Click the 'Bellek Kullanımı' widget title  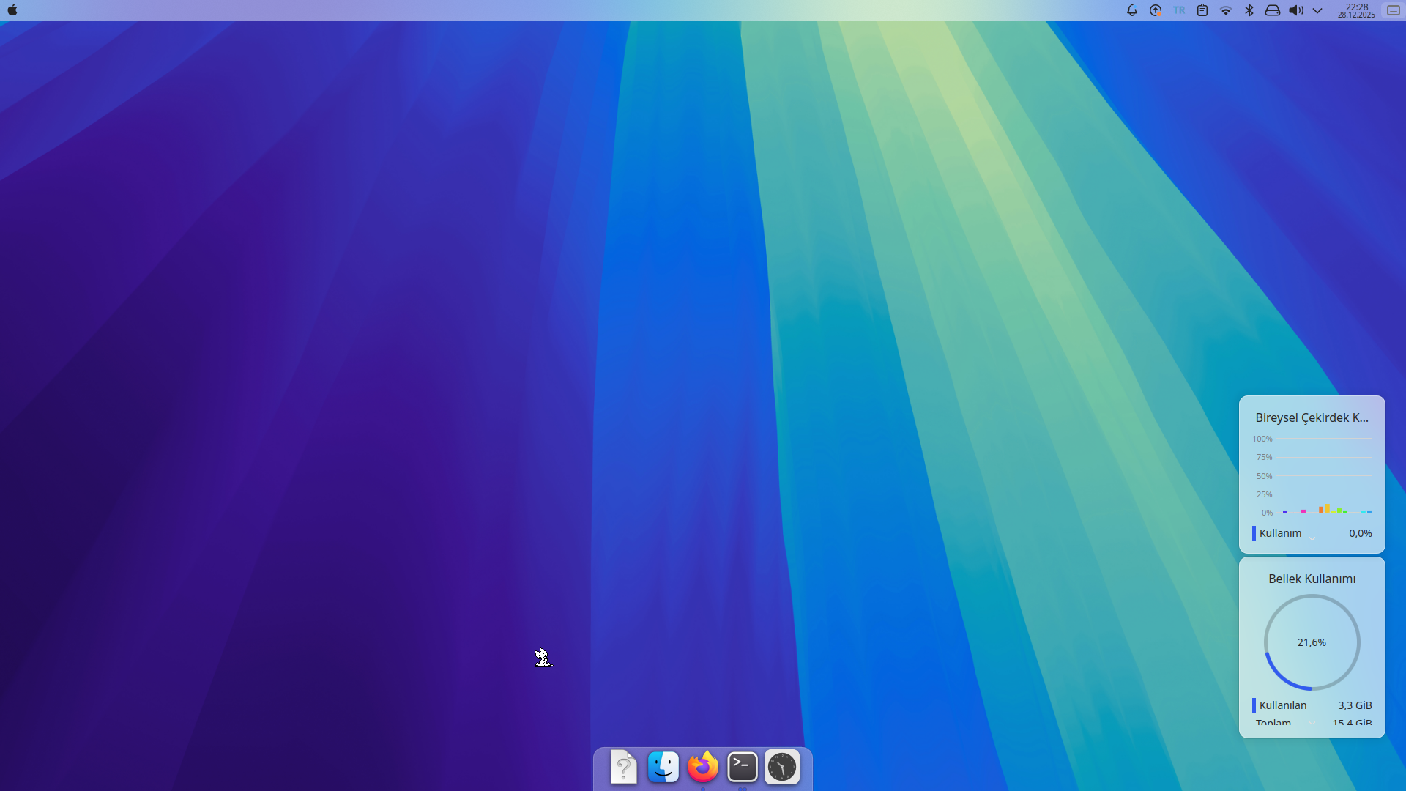click(1312, 579)
